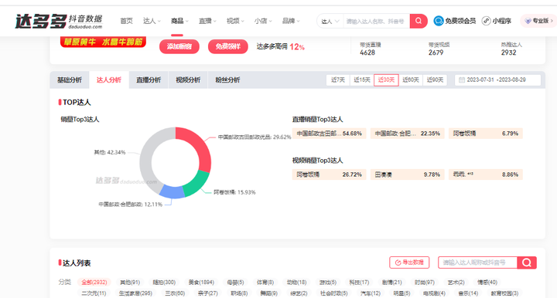Expand the 视频 navigation menu
Viewport: 557px width, 298px height.
(x=235, y=21)
